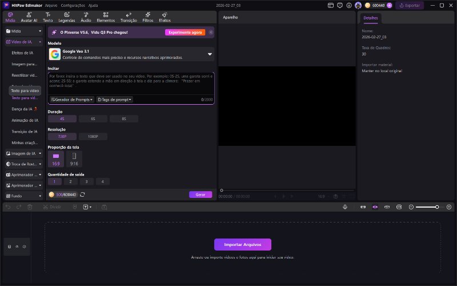The height and width of the screenshot is (286, 457).
Task: Open Minhas criações in sidebar
Action: 25,142
